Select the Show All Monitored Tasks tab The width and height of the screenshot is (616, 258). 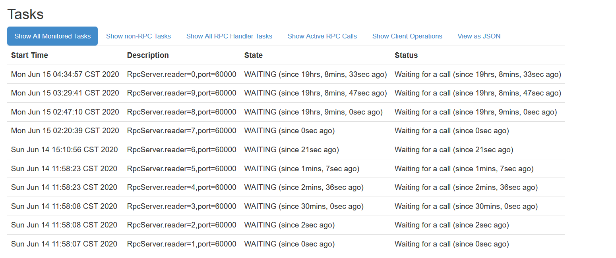[52, 36]
